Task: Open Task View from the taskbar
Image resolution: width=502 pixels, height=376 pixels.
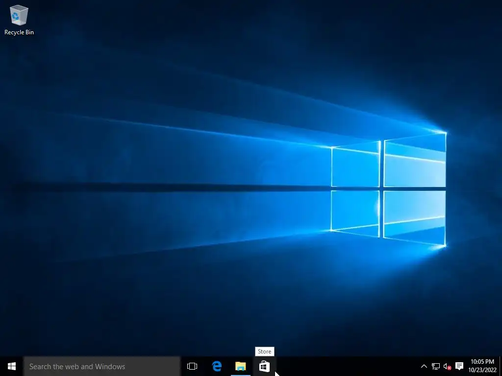Action: click(x=192, y=366)
